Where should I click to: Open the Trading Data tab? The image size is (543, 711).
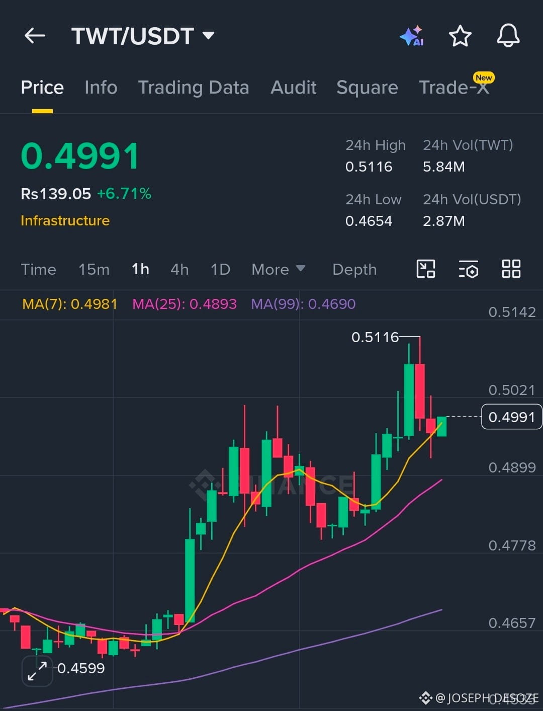pos(194,88)
